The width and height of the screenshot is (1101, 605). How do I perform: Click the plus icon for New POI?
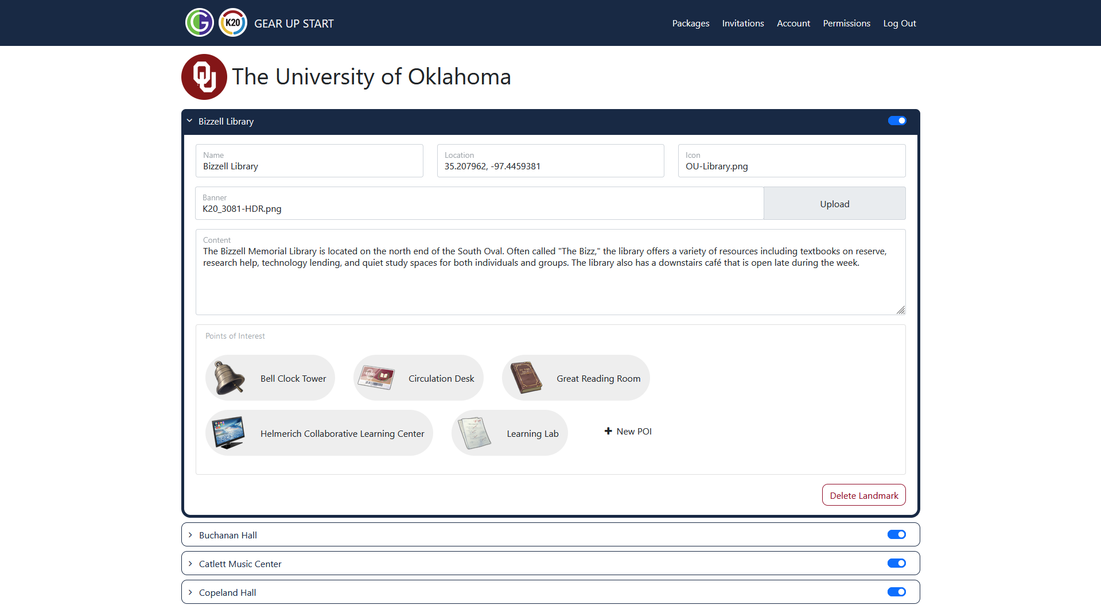[x=608, y=431]
